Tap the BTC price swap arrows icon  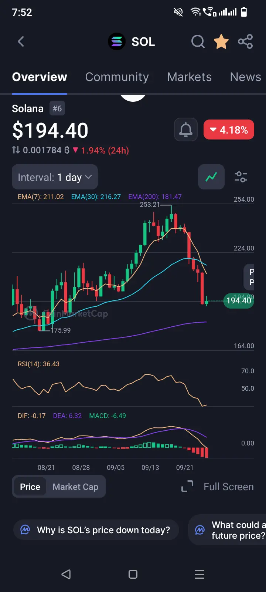[16, 150]
